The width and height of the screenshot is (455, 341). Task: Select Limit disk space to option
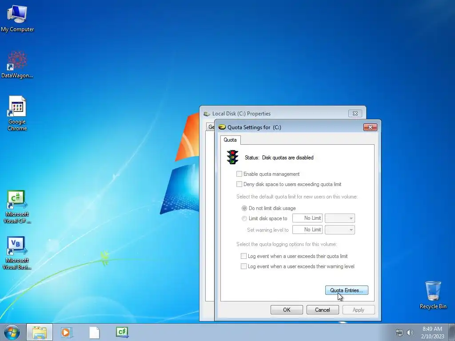tap(244, 218)
